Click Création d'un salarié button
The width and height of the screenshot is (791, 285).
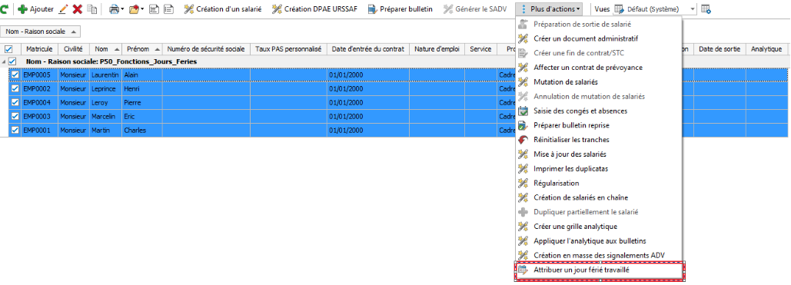click(223, 9)
